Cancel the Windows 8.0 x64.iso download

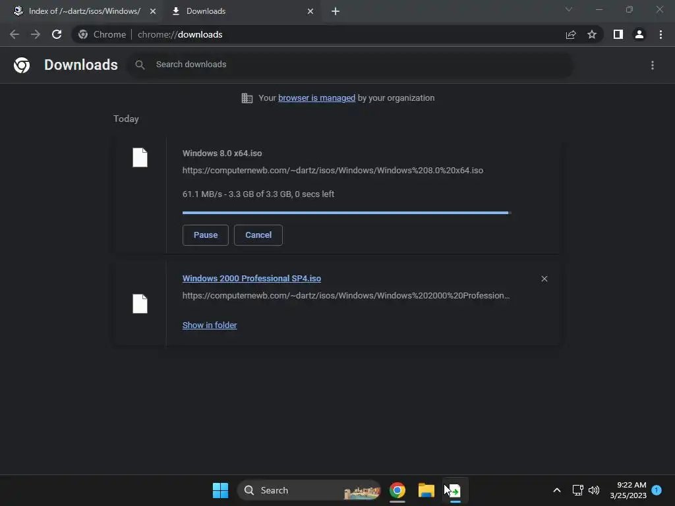pos(258,235)
